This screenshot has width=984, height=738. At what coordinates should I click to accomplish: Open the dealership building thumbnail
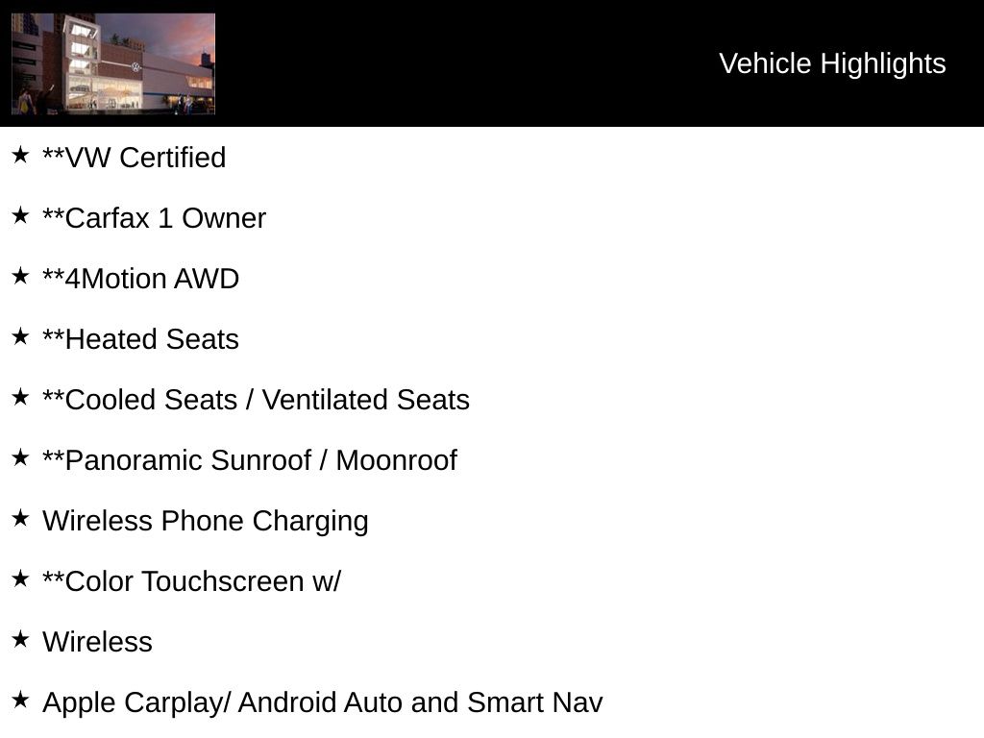113,63
